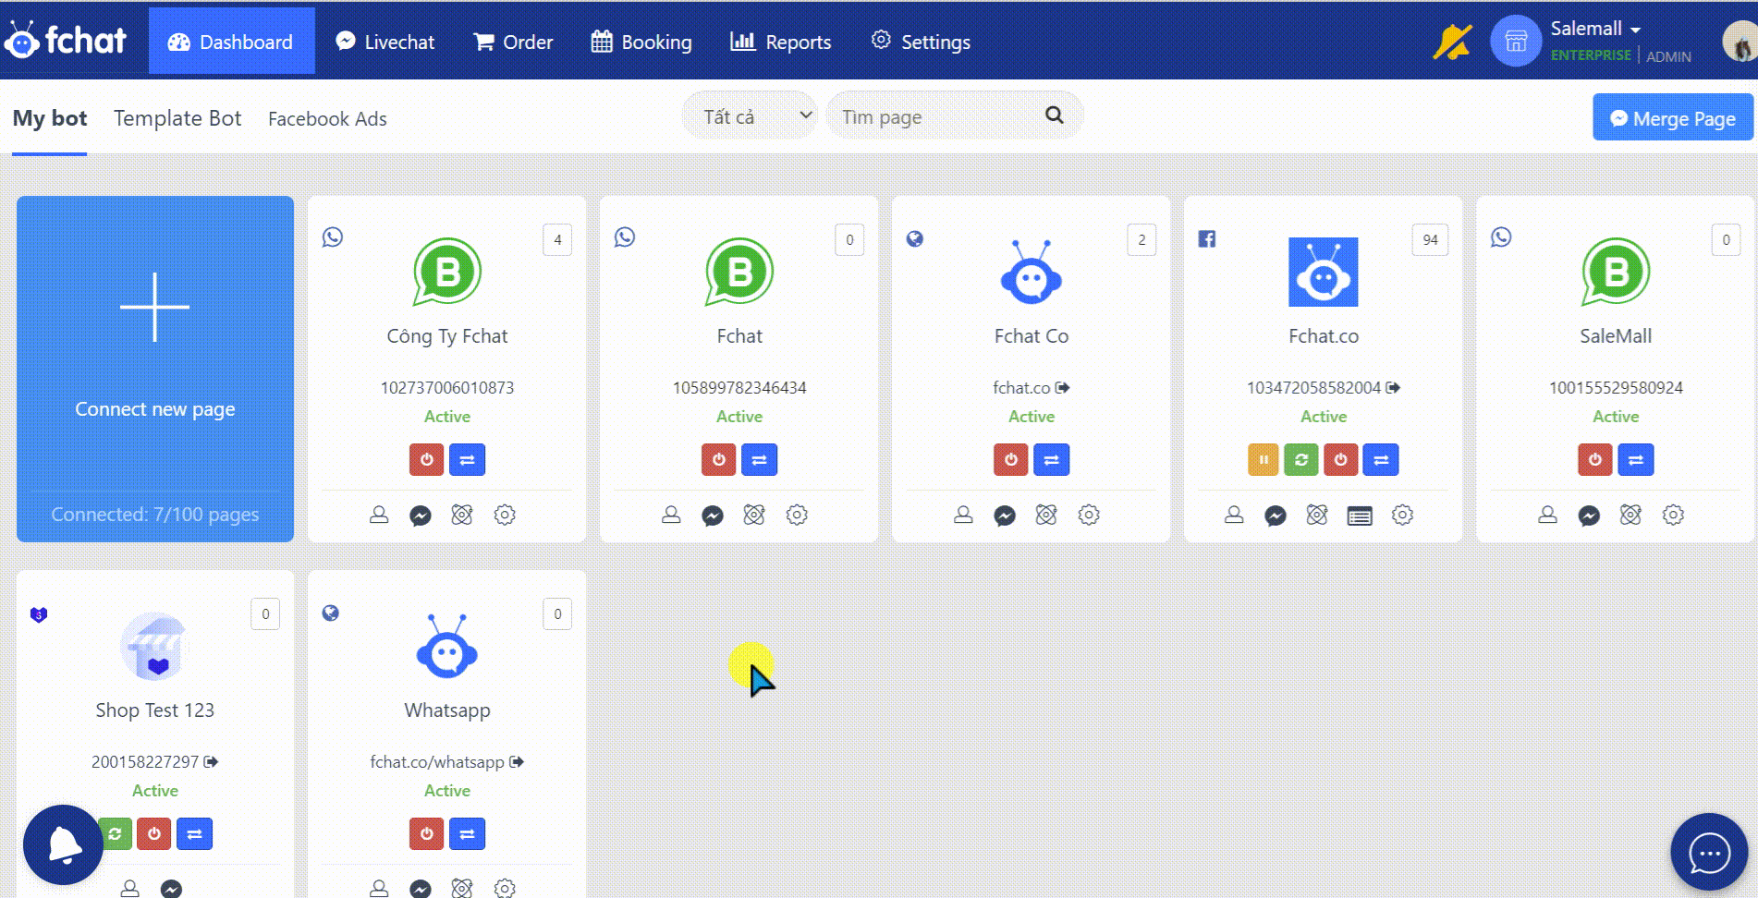Screen dimensions: 1758x898
Task: Open the Booking menu item
Action: [x=641, y=42]
